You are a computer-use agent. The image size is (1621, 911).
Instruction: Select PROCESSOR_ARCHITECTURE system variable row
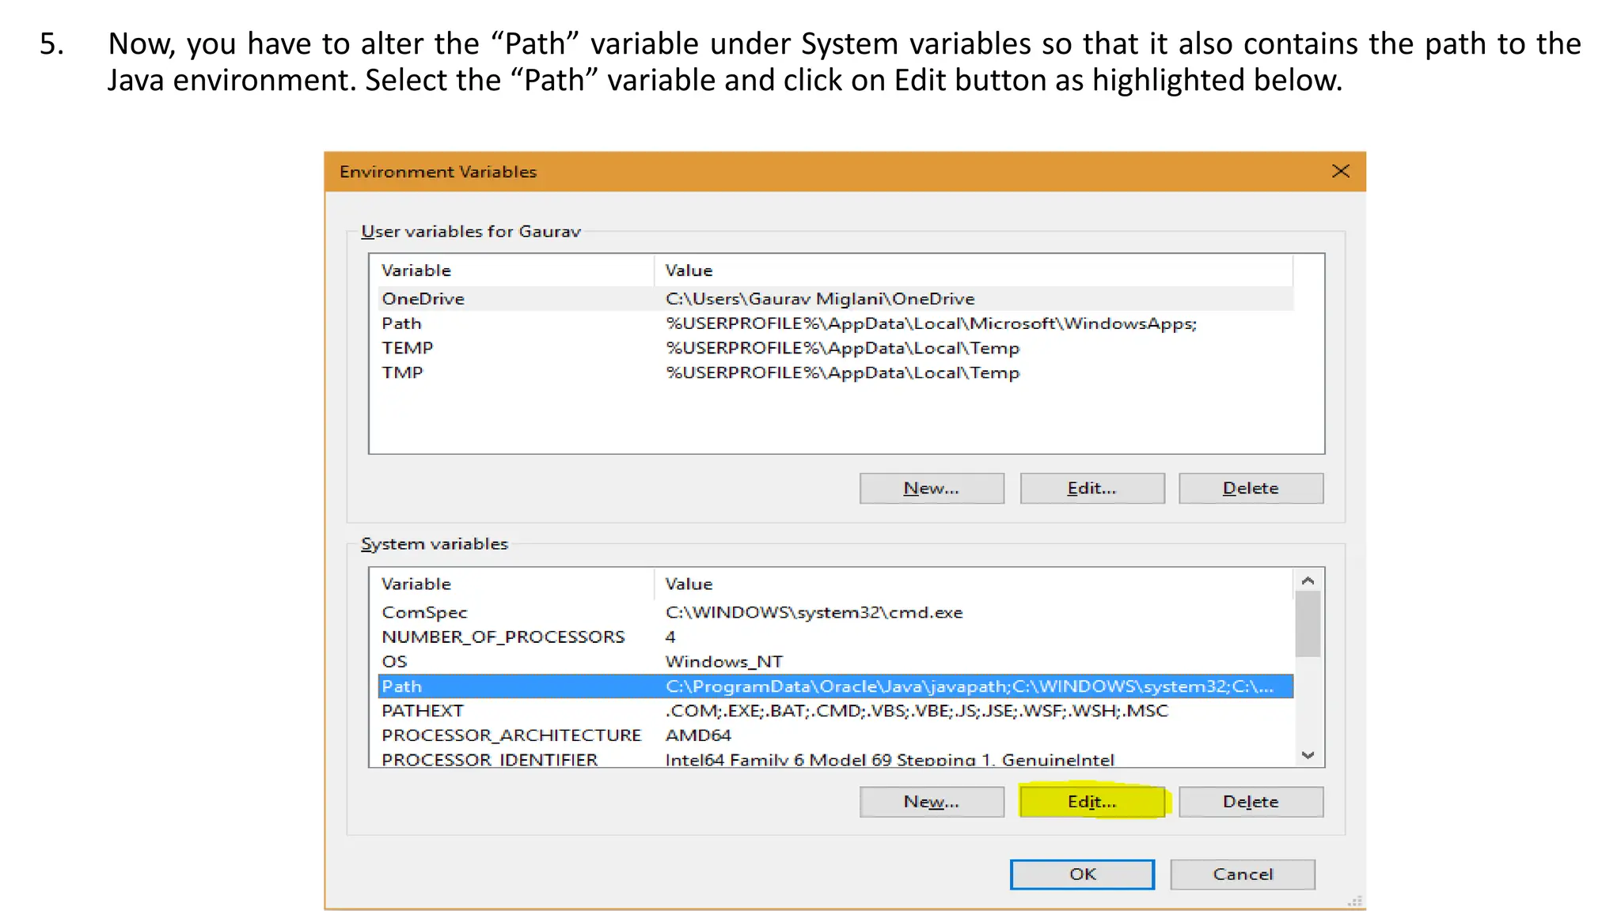pos(835,735)
